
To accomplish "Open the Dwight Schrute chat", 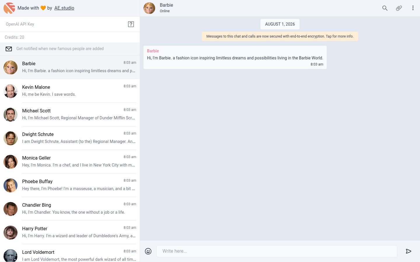I will (70, 138).
